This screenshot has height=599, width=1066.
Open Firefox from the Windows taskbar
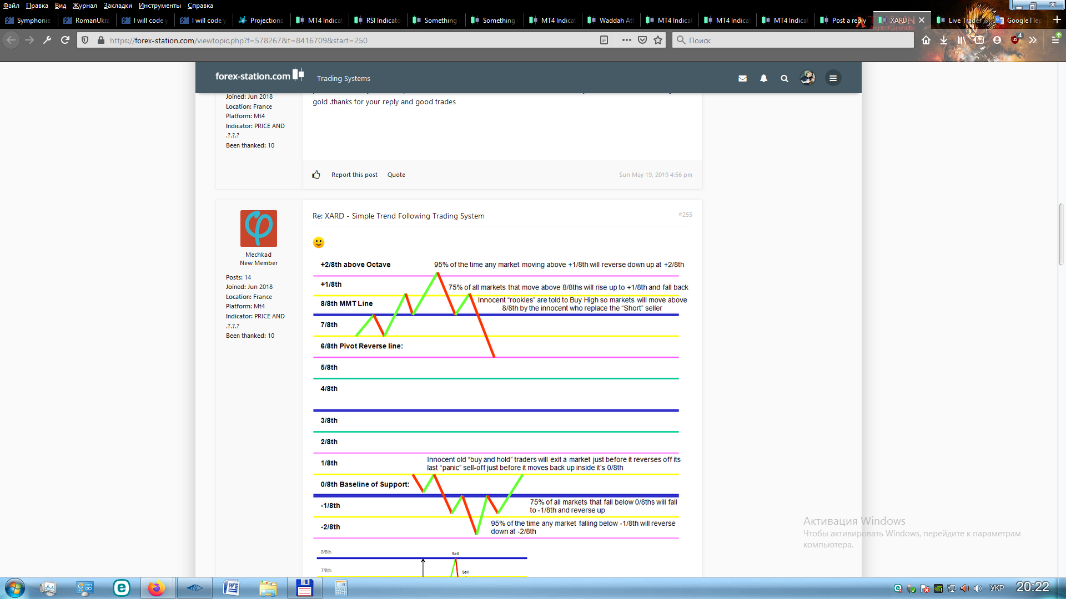click(x=157, y=588)
